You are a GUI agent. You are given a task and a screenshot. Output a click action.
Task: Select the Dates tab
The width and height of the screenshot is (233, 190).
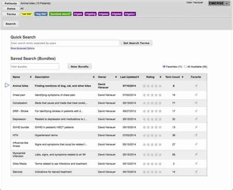(11, 8)
